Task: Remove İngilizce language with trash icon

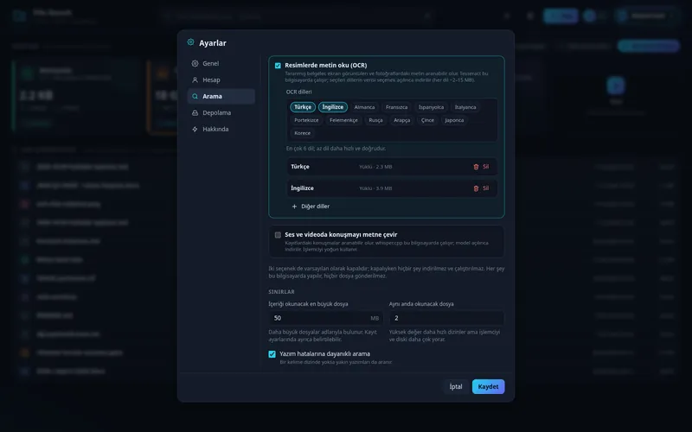Action: point(476,188)
